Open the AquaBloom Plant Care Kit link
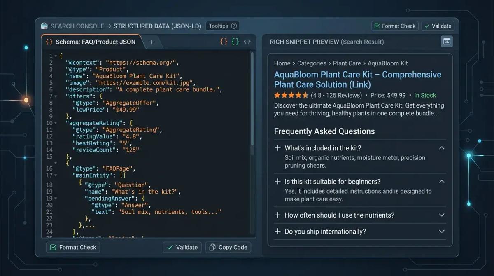This screenshot has width=494, height=276. coord(357,79)
